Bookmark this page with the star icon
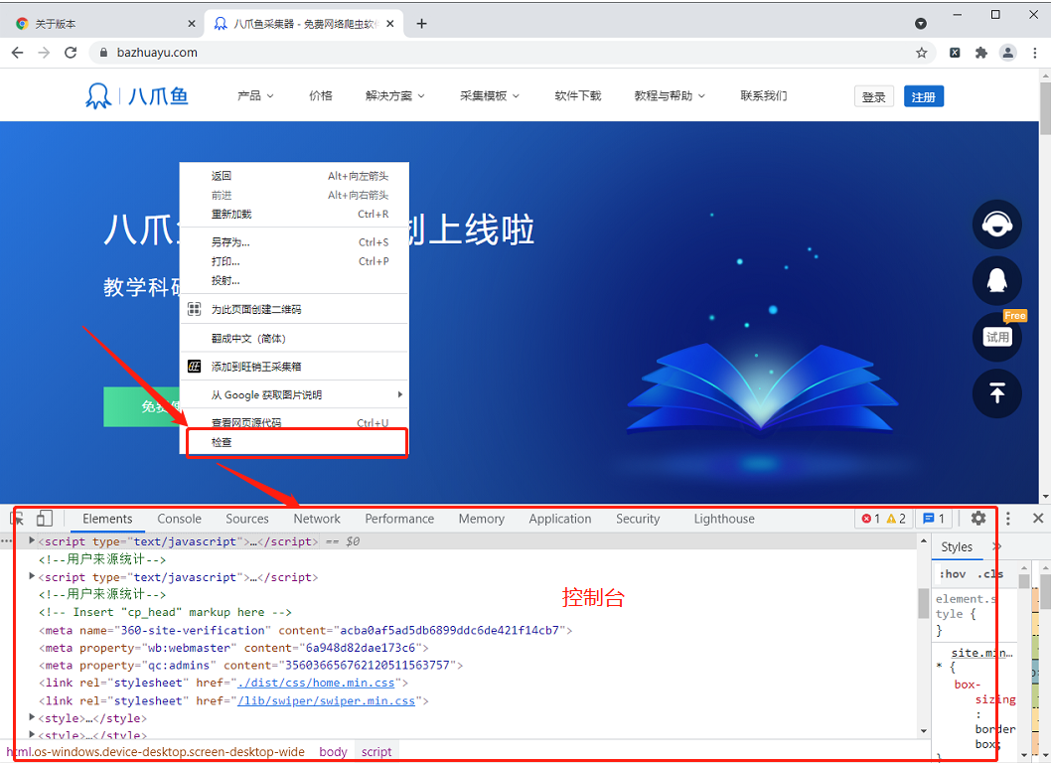The image size is (1051, 763). pyautogui.click(x=922, y=53)
